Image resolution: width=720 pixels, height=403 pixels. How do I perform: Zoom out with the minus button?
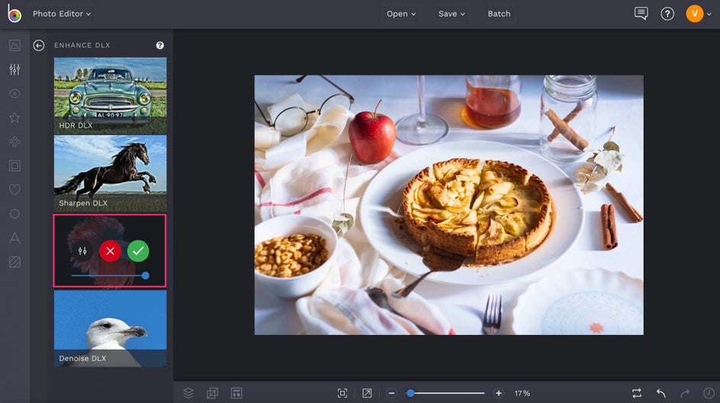tap(391, 393)
